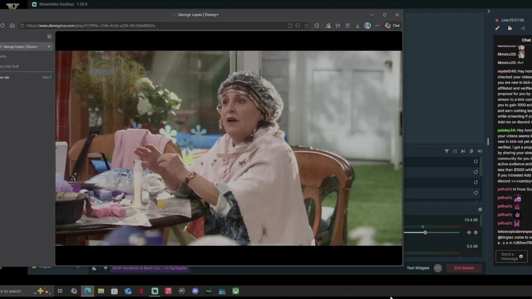Open Streamlabs Desktop from the taskbar
532x299 pixels.
(x=155, y=291)
